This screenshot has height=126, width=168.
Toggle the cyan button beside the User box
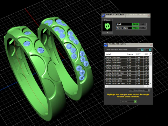point(150,50)
